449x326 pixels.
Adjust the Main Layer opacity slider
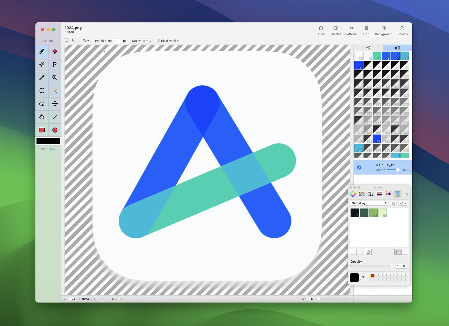(x=393, y=170)
